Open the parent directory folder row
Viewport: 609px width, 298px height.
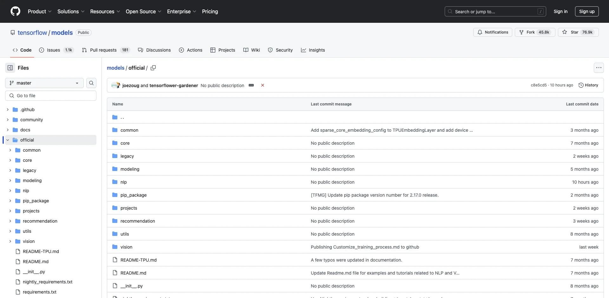pos(355,117)
